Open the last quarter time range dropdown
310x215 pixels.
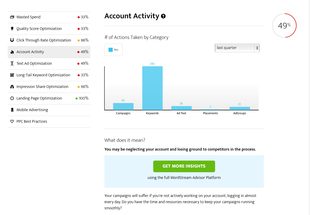(237, 48)
